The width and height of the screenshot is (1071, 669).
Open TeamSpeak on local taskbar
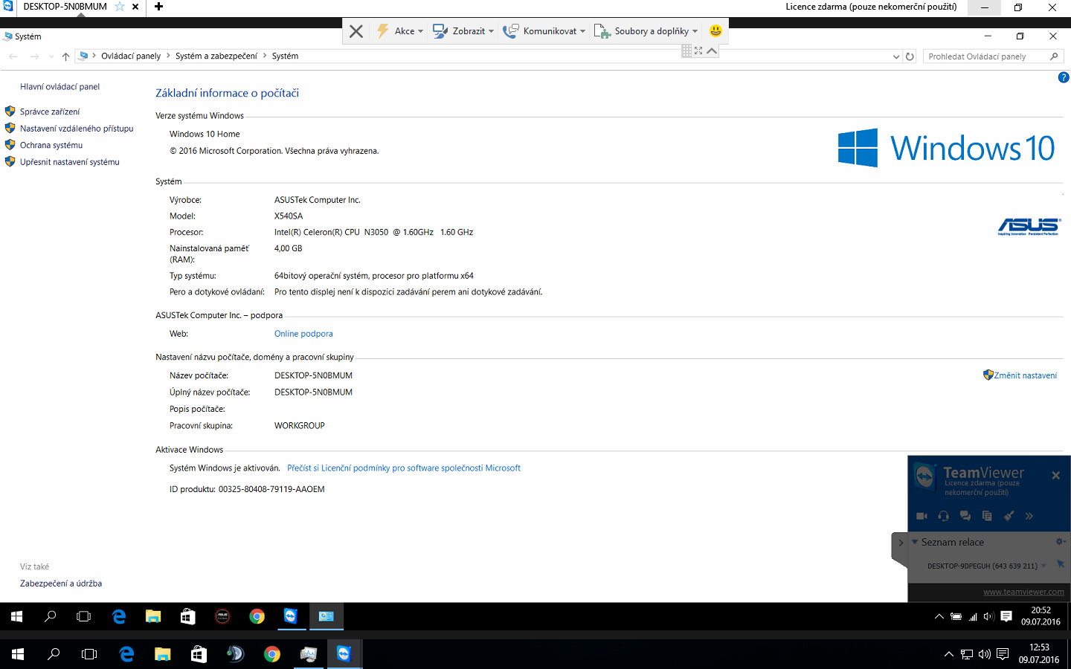[x=235, y=654]
